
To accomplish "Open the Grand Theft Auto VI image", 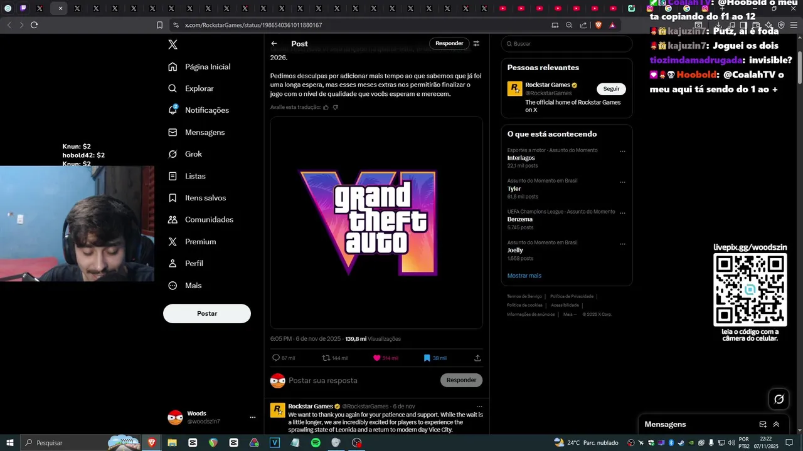I will [x=376, y=222].
